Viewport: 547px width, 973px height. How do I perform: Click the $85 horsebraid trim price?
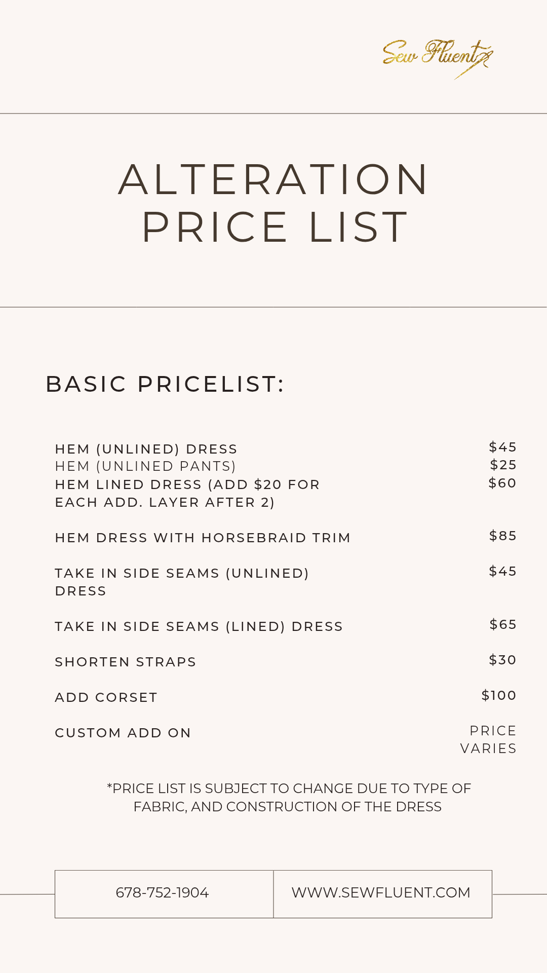pos(502,536)
